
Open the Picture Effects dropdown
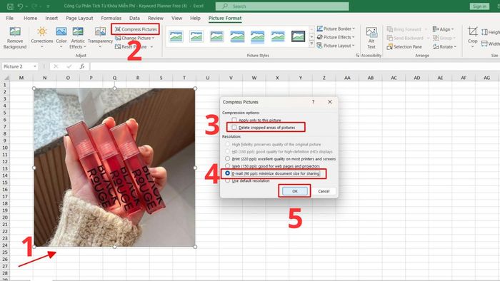click(x=336, y=37)
